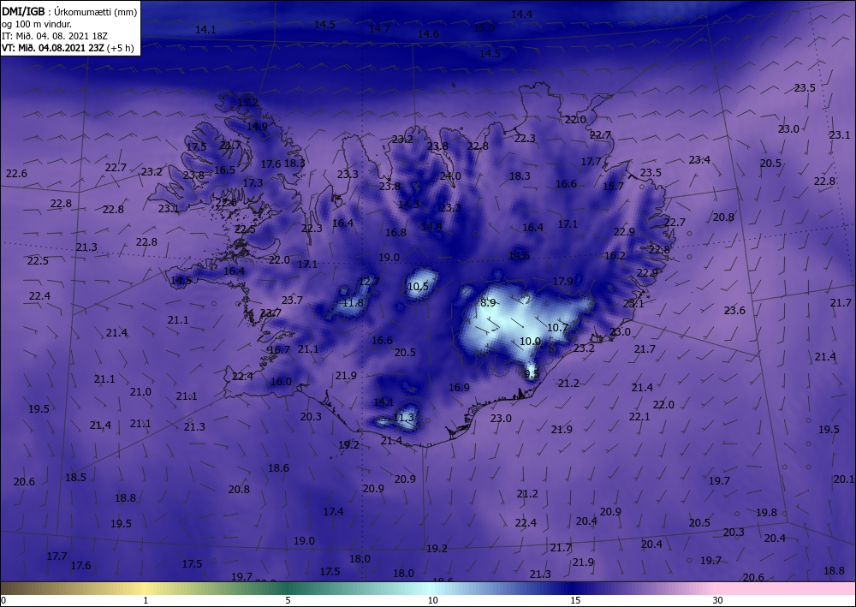Click the 'DMI/IGB : Úrkomumætti (mm)' title text
This screenshot has width=856, height=607.
pyautogui.click(x=69, y=11)
